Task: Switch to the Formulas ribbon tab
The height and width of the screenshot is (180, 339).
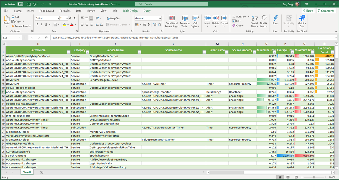Action: coord(65,11)
